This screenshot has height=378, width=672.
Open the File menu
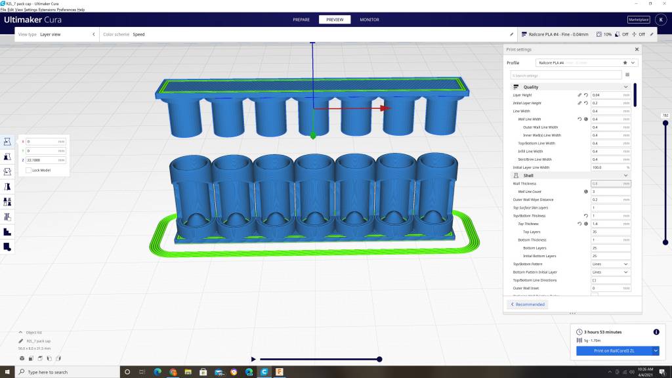(x=3, y=9)
